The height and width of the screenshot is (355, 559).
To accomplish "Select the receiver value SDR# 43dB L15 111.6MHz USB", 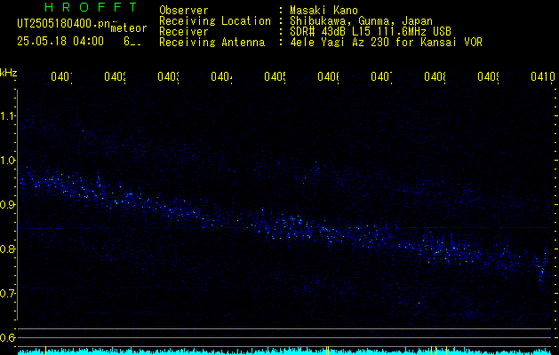I will click(371, 32).
